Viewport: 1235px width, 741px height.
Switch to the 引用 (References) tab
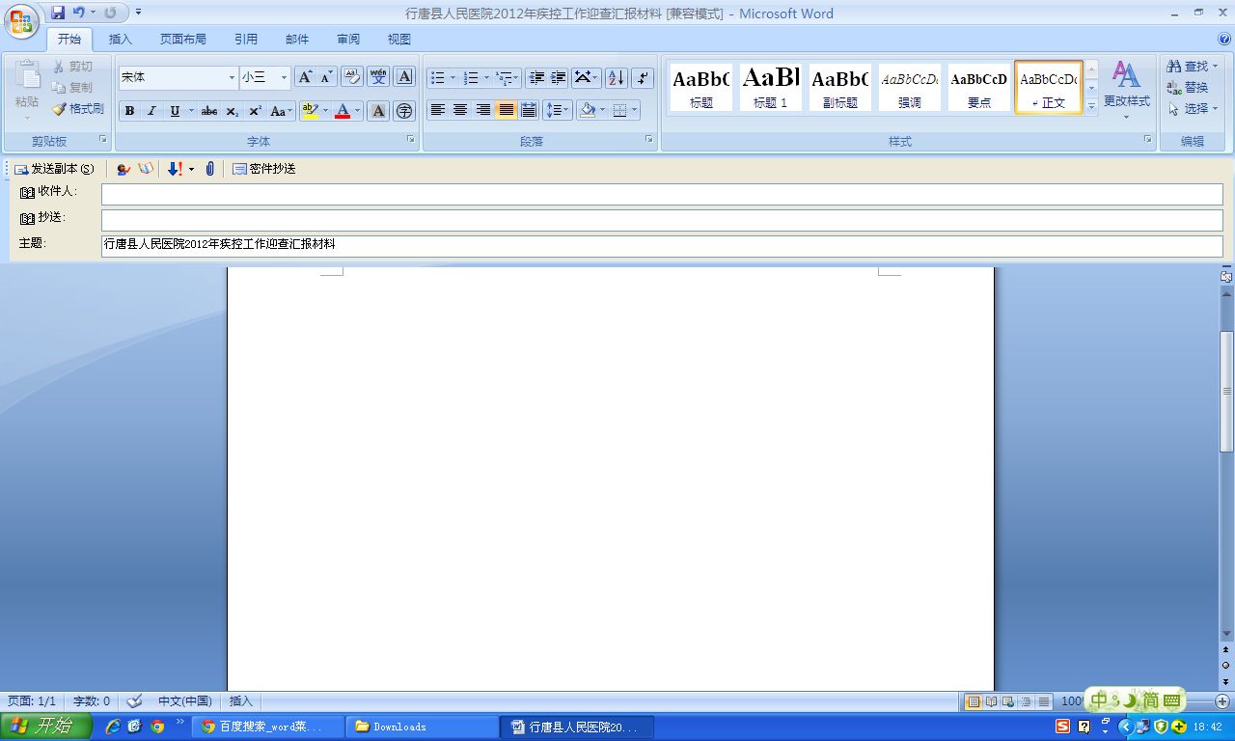tap(246, 40)
